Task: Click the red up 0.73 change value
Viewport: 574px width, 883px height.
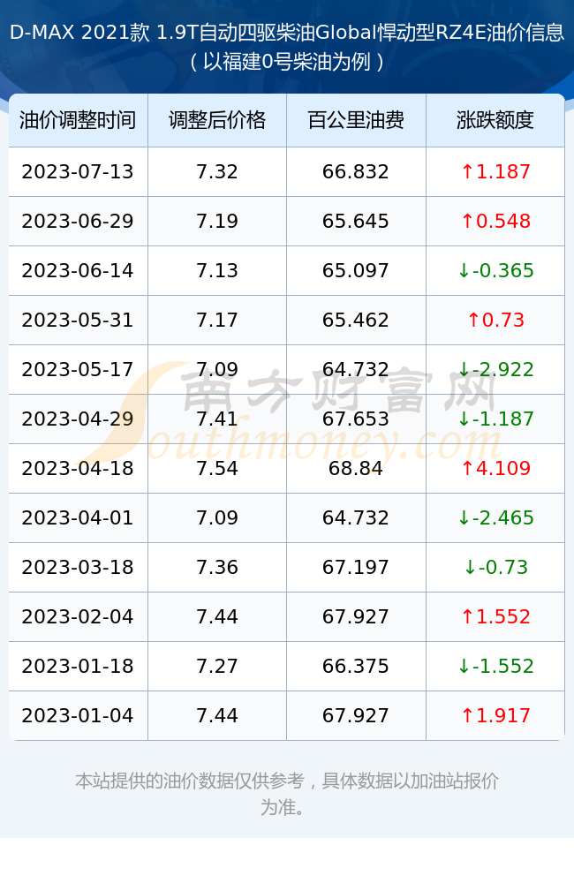Action: tap(495, 321)
